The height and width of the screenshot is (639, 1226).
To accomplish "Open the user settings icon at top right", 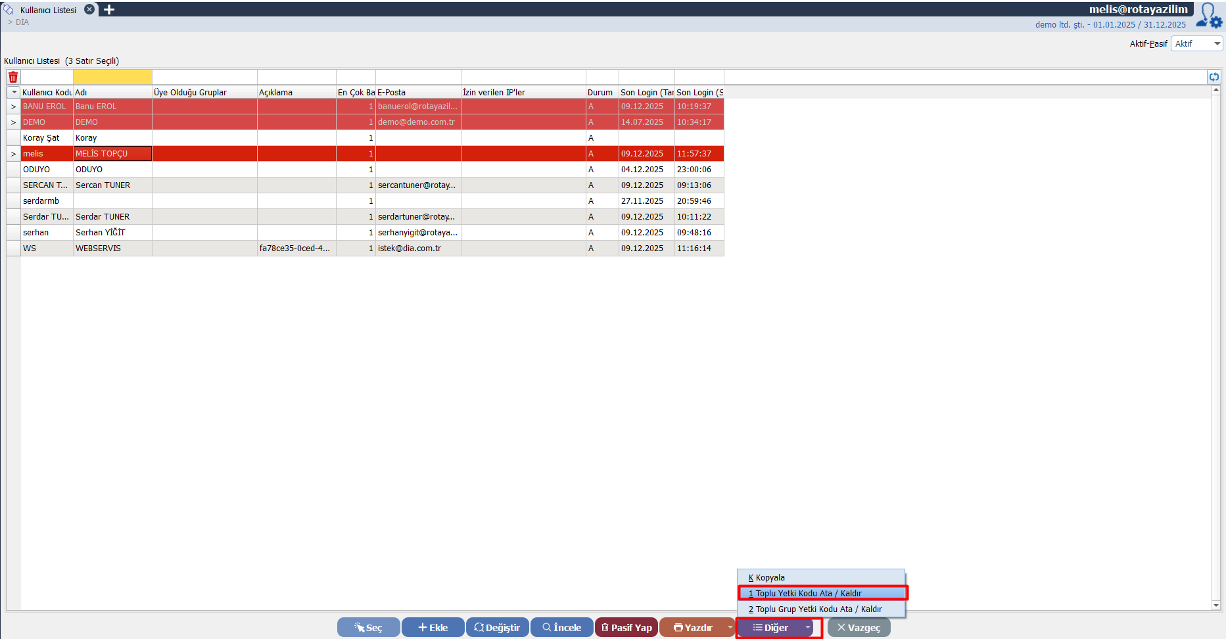I will point(1208,16).
